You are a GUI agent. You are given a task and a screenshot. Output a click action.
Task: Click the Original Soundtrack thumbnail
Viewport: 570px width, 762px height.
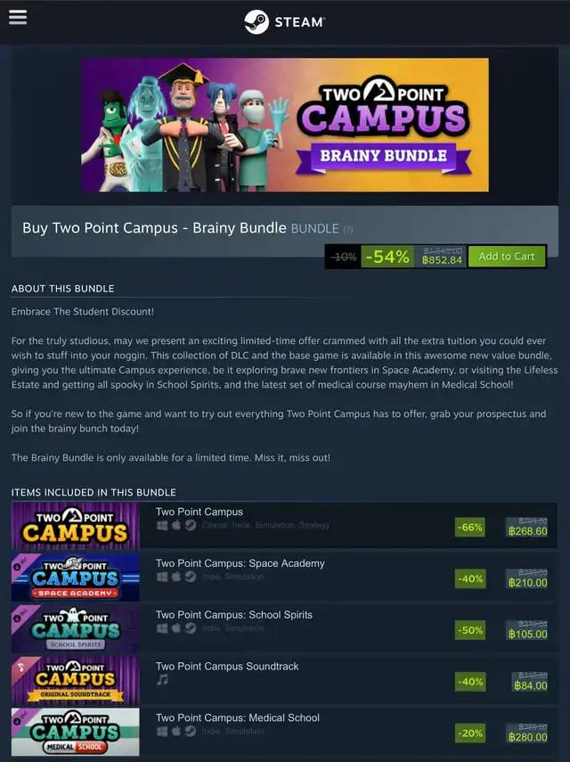click(75, 680)
